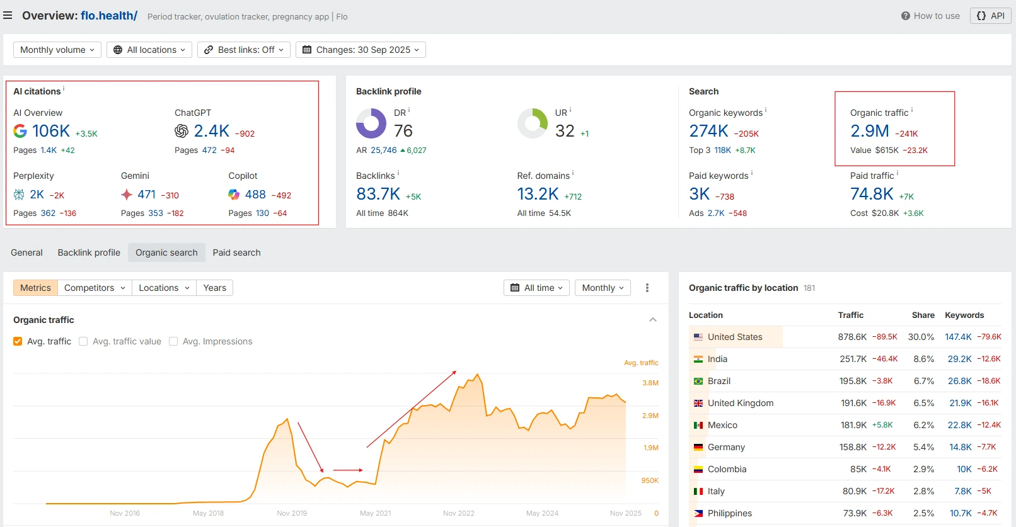Click the How to use help icon
1016x527 pixels.
(905, 16)
